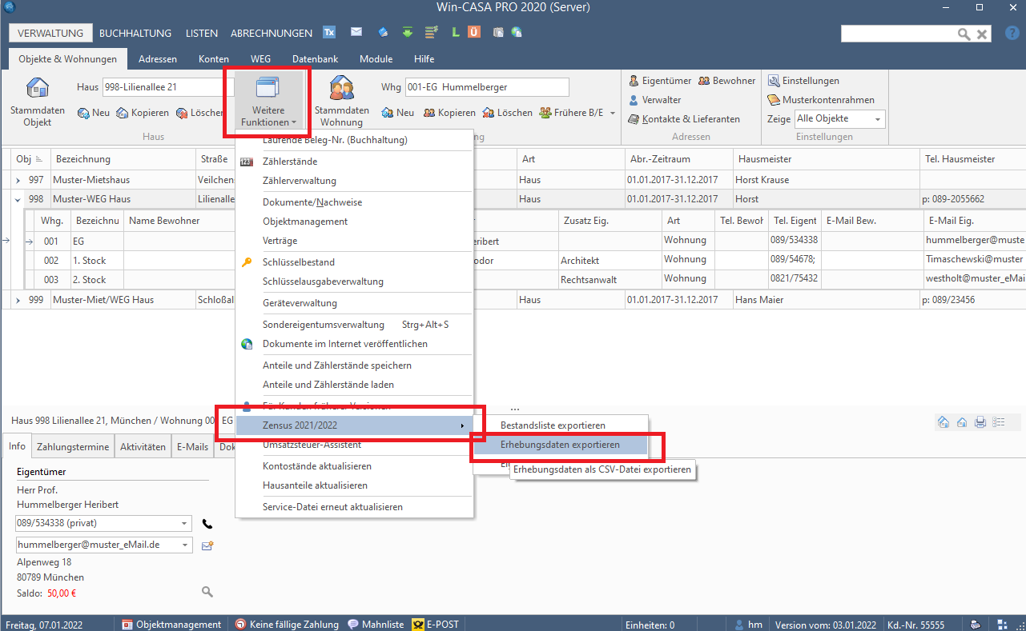Click Kopieren in the Wohnung group
This screenshot has width=1026, height=631.
click(449, 113)
